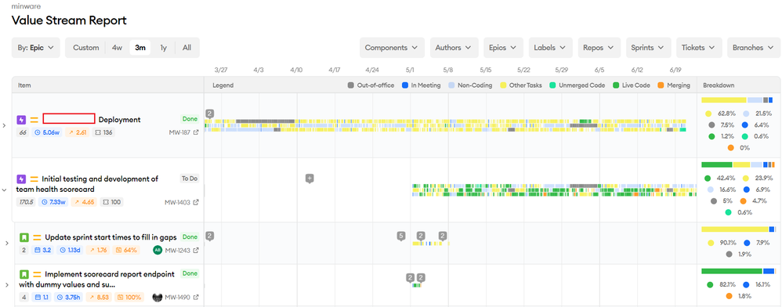The image size is (782, 307).
Task: Click priority icon of Initial testing epic
Action: point(34,179)
